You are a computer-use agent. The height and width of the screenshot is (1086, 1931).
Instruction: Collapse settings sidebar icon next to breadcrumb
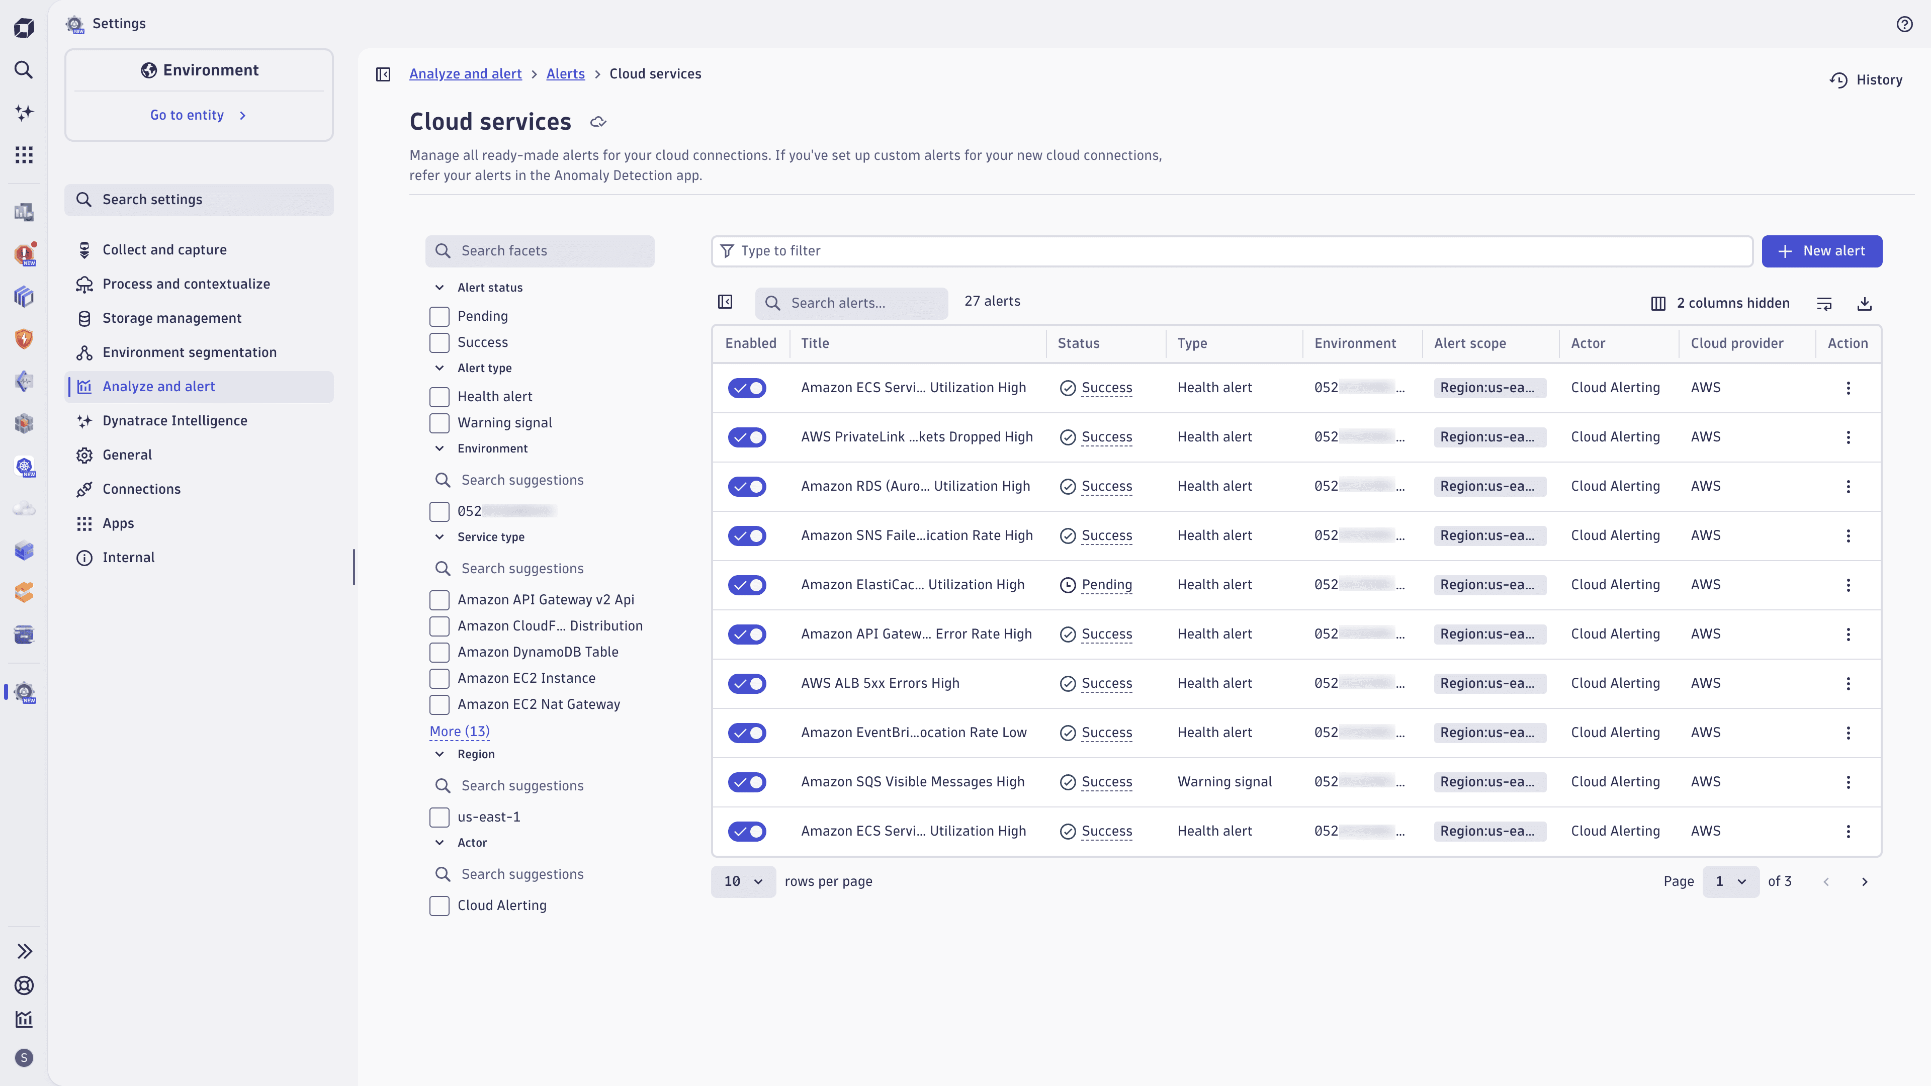[x=383, y=74]
